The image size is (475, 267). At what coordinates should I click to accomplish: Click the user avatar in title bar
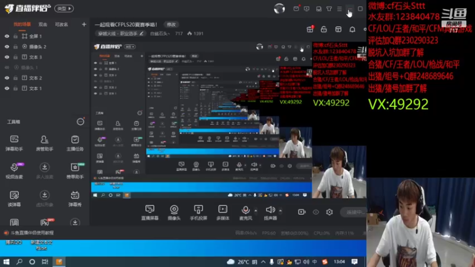[x=279, y=8]
